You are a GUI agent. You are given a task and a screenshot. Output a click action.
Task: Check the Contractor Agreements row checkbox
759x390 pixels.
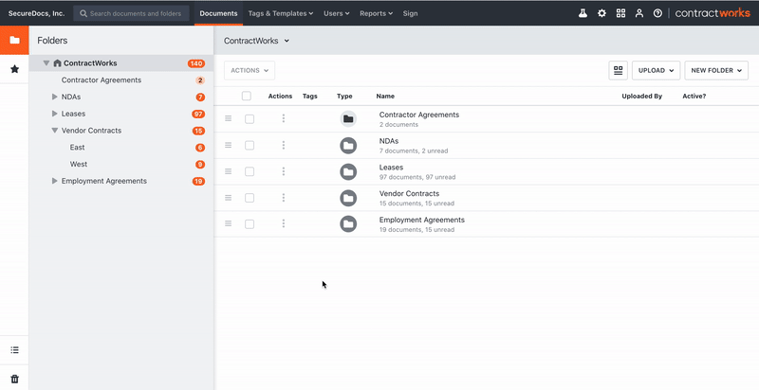tap(250, 118)
